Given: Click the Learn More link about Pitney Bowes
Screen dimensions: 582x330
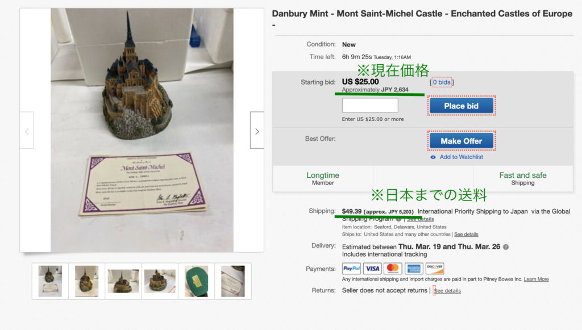Looking at the screenshot, I should 536,279.
